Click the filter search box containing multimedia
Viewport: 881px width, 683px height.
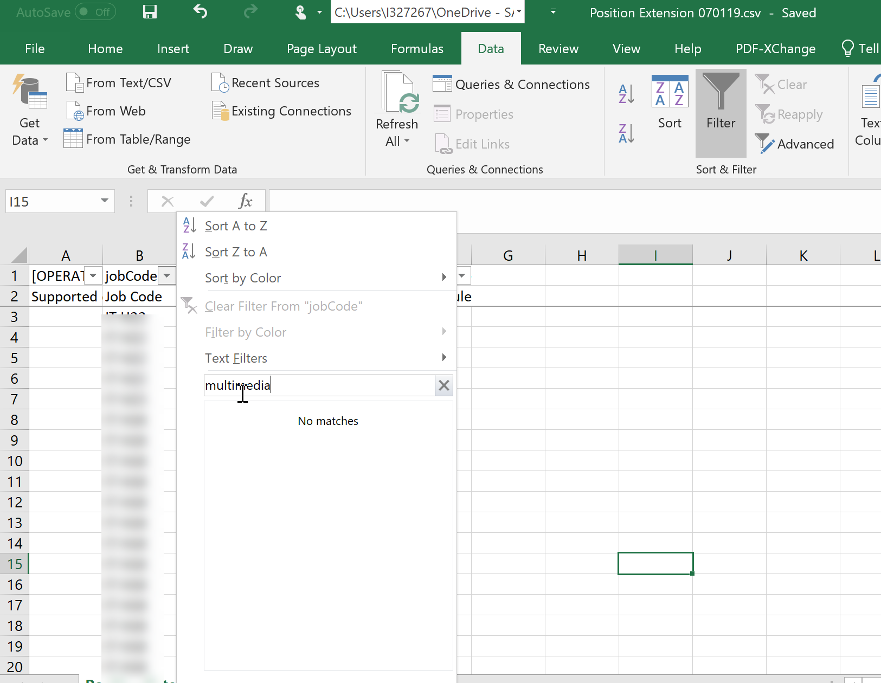[319, 385]
